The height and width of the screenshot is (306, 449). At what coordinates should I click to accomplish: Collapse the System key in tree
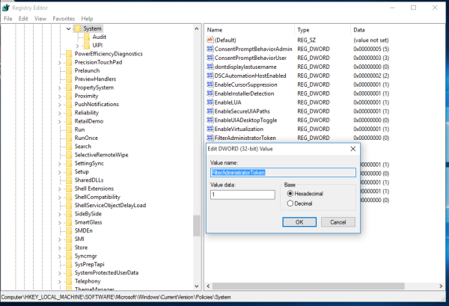point(68,28)
